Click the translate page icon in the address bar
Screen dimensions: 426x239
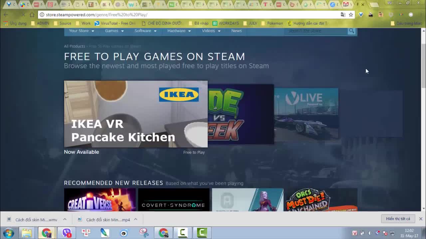[x=343, y=15]
